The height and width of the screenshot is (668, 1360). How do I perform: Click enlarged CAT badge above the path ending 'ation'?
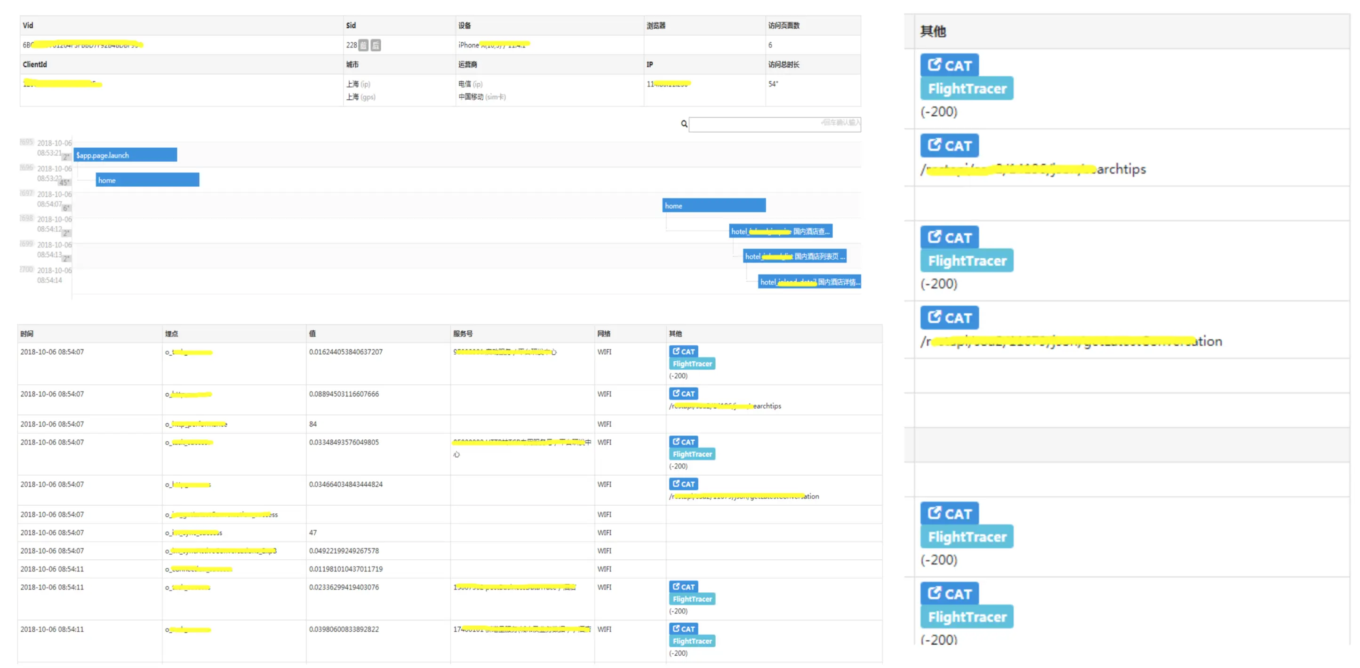pyautogui.click(x=949, y=318)
